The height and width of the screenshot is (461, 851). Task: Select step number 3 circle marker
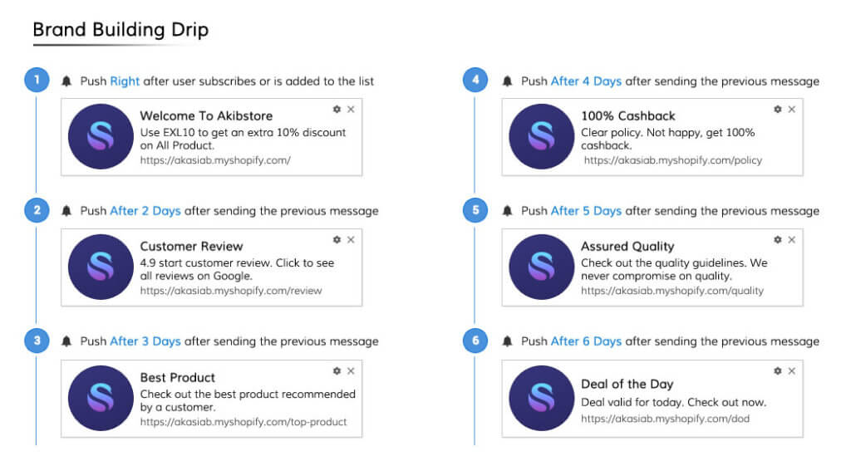37,341
